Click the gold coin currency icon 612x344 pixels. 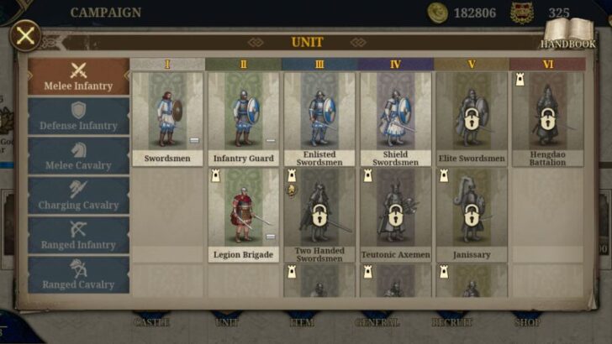click(x=437, y=13)
